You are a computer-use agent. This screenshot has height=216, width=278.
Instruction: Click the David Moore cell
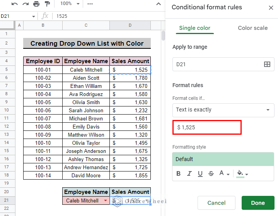pos(86,175)
